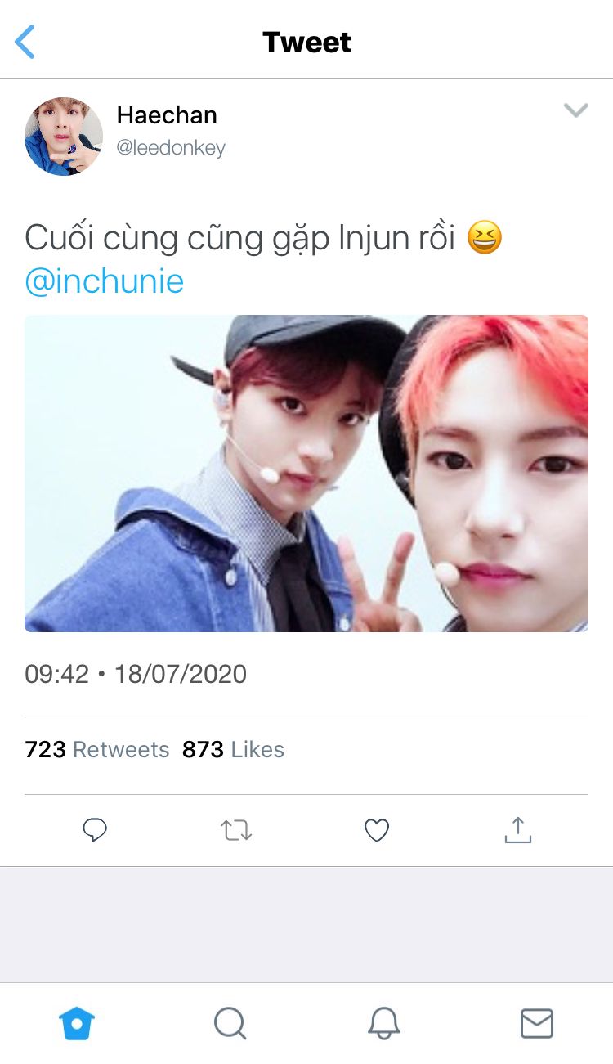
Task: Like the tweet with the heart icon
Action: click(376, 831)
